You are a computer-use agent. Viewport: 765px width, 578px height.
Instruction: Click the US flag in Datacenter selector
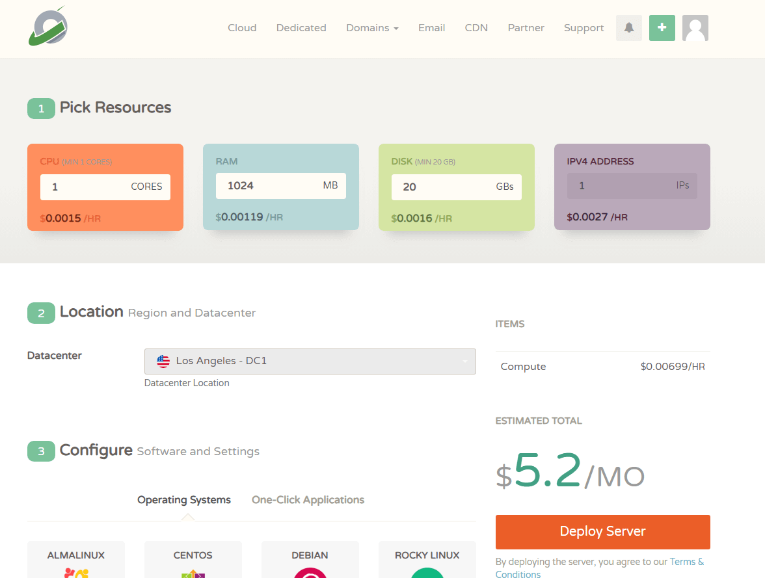(x=163, y=361)
